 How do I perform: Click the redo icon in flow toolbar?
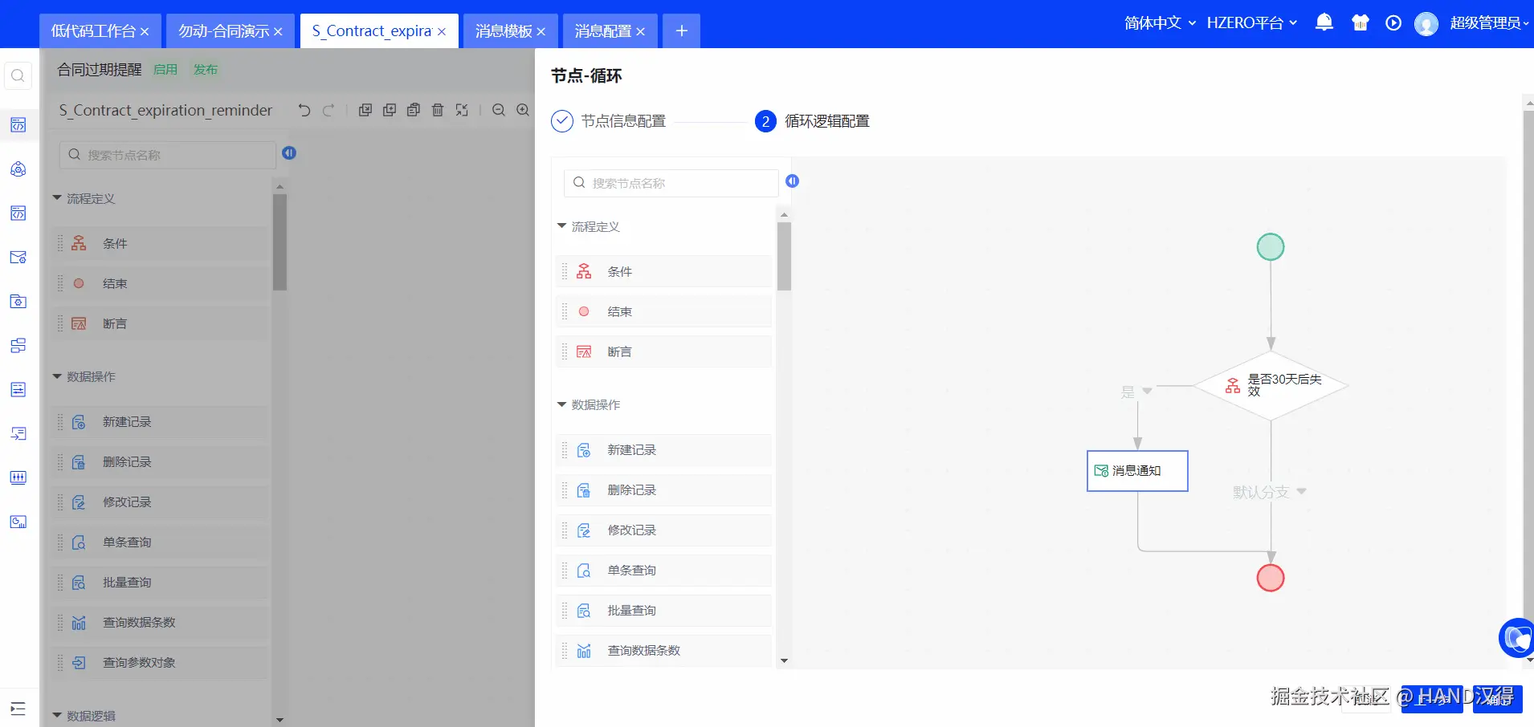(328, 111)
